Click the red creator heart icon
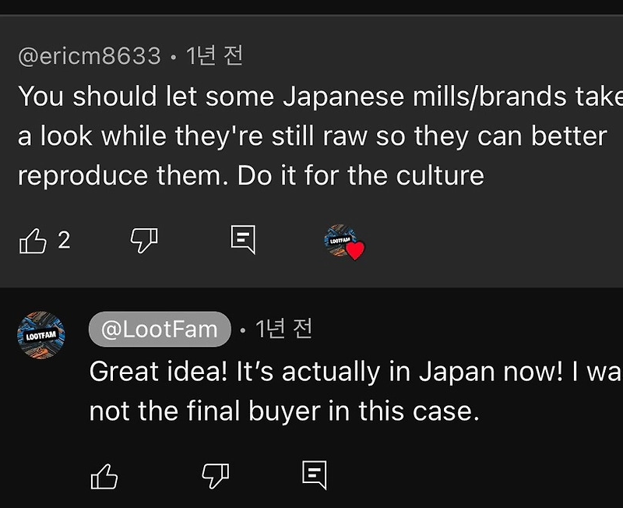Screen dimensions: 623x508 (355, 250)
